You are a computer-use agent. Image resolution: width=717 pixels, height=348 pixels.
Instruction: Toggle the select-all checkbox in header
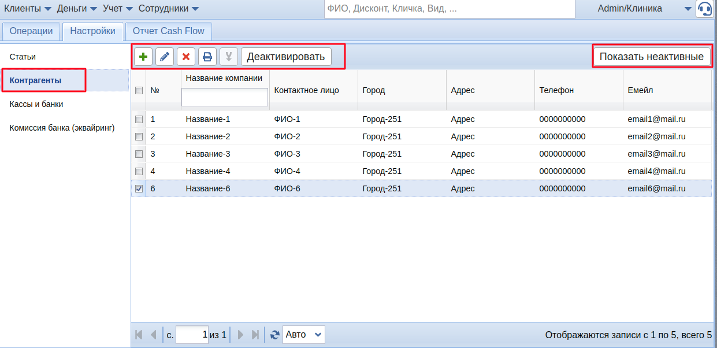point(139,90)
